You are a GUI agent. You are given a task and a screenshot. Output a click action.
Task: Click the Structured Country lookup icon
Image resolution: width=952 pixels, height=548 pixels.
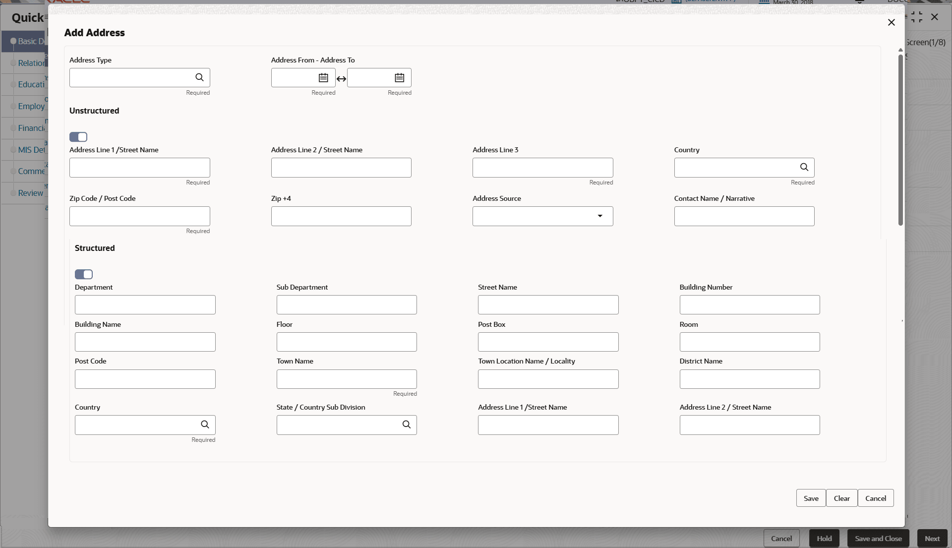(205, 425)
